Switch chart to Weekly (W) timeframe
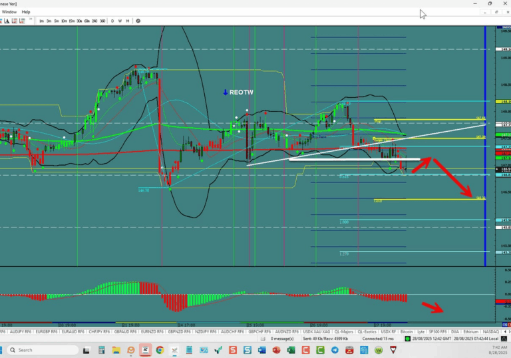The width and height of the screenshot is (511, 358). click(x=120, y=21)
